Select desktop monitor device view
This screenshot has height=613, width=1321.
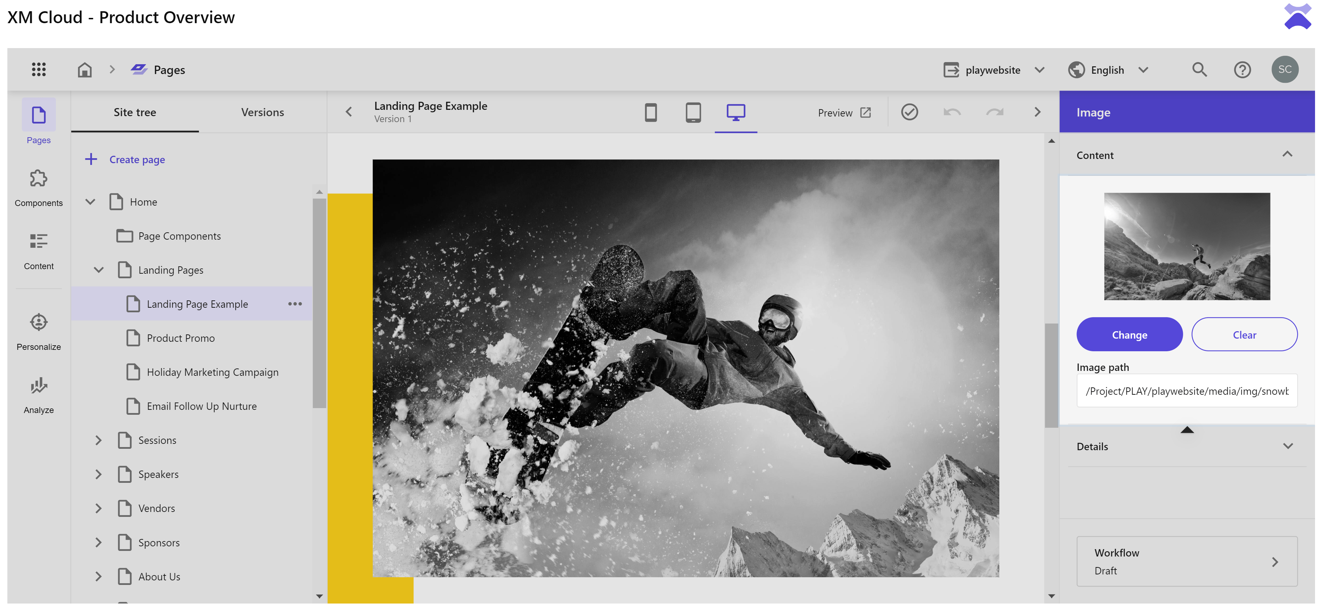(735, 112)
